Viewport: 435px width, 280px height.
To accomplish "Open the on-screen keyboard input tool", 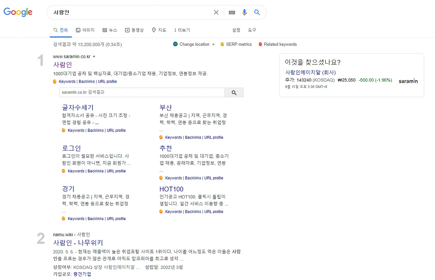I will [x=232, y=13].
